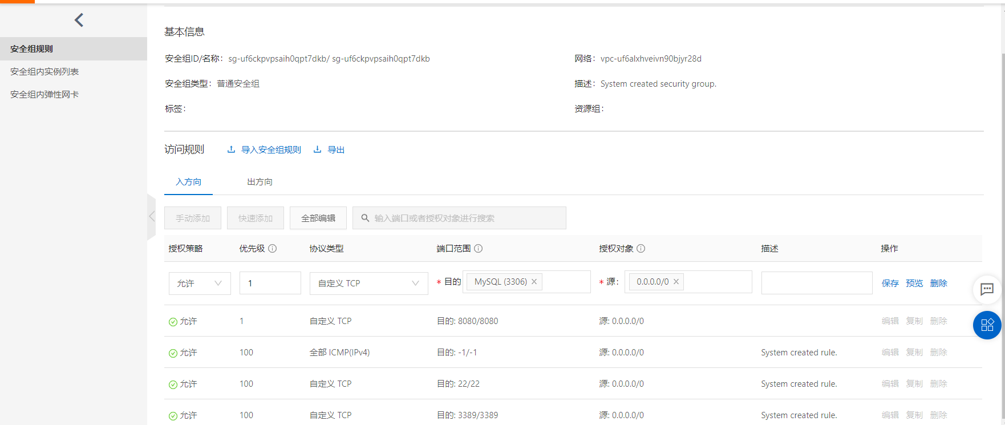
Task: Open the 自定义 TCP protocol dropdown
Action: pos(369,284)
